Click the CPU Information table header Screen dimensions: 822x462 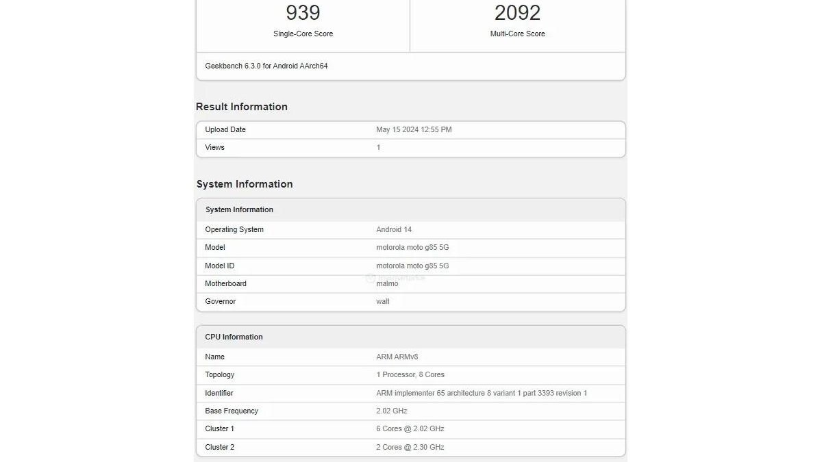(x=234, y=337)
